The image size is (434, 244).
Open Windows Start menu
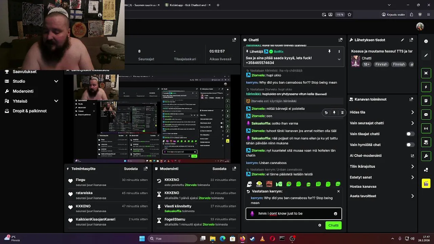[x=142, y=239]
